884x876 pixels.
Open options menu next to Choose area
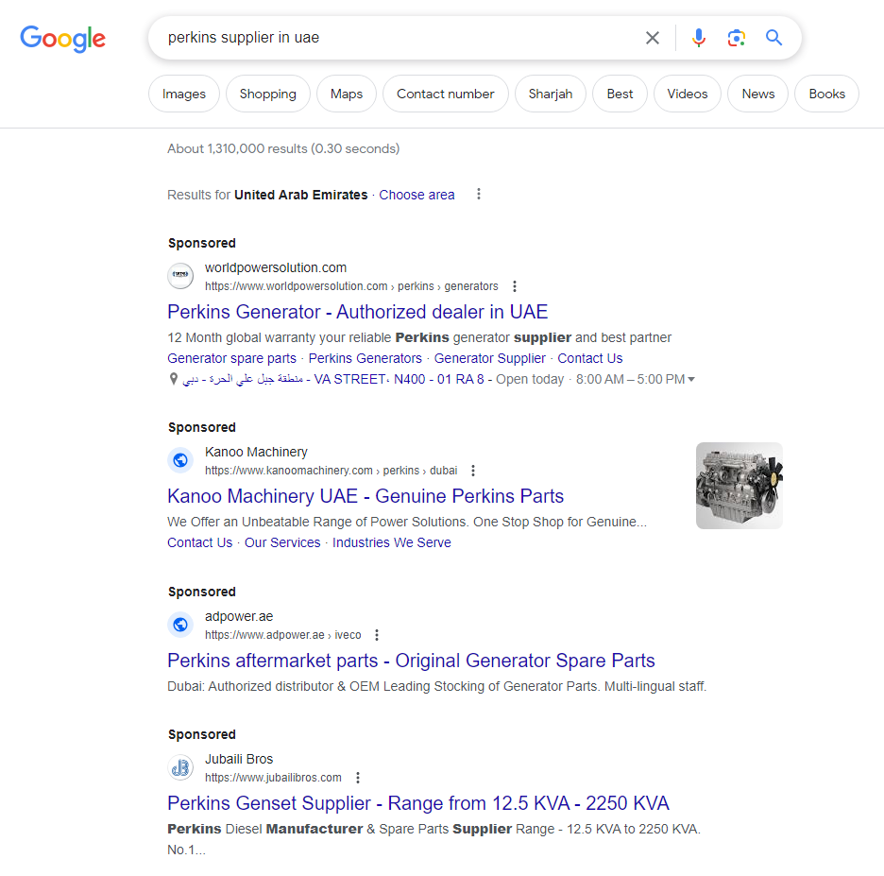tap(479, 194)
